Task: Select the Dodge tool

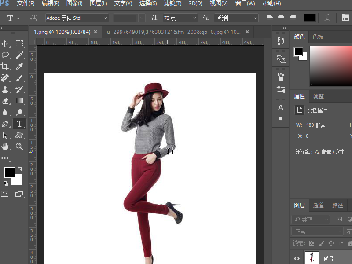Action: (x=19, y=112)
